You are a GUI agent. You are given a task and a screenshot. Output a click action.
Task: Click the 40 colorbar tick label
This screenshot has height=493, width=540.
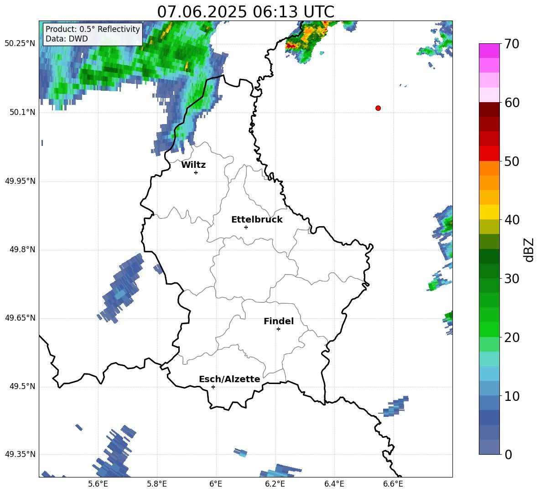[511, 220]
